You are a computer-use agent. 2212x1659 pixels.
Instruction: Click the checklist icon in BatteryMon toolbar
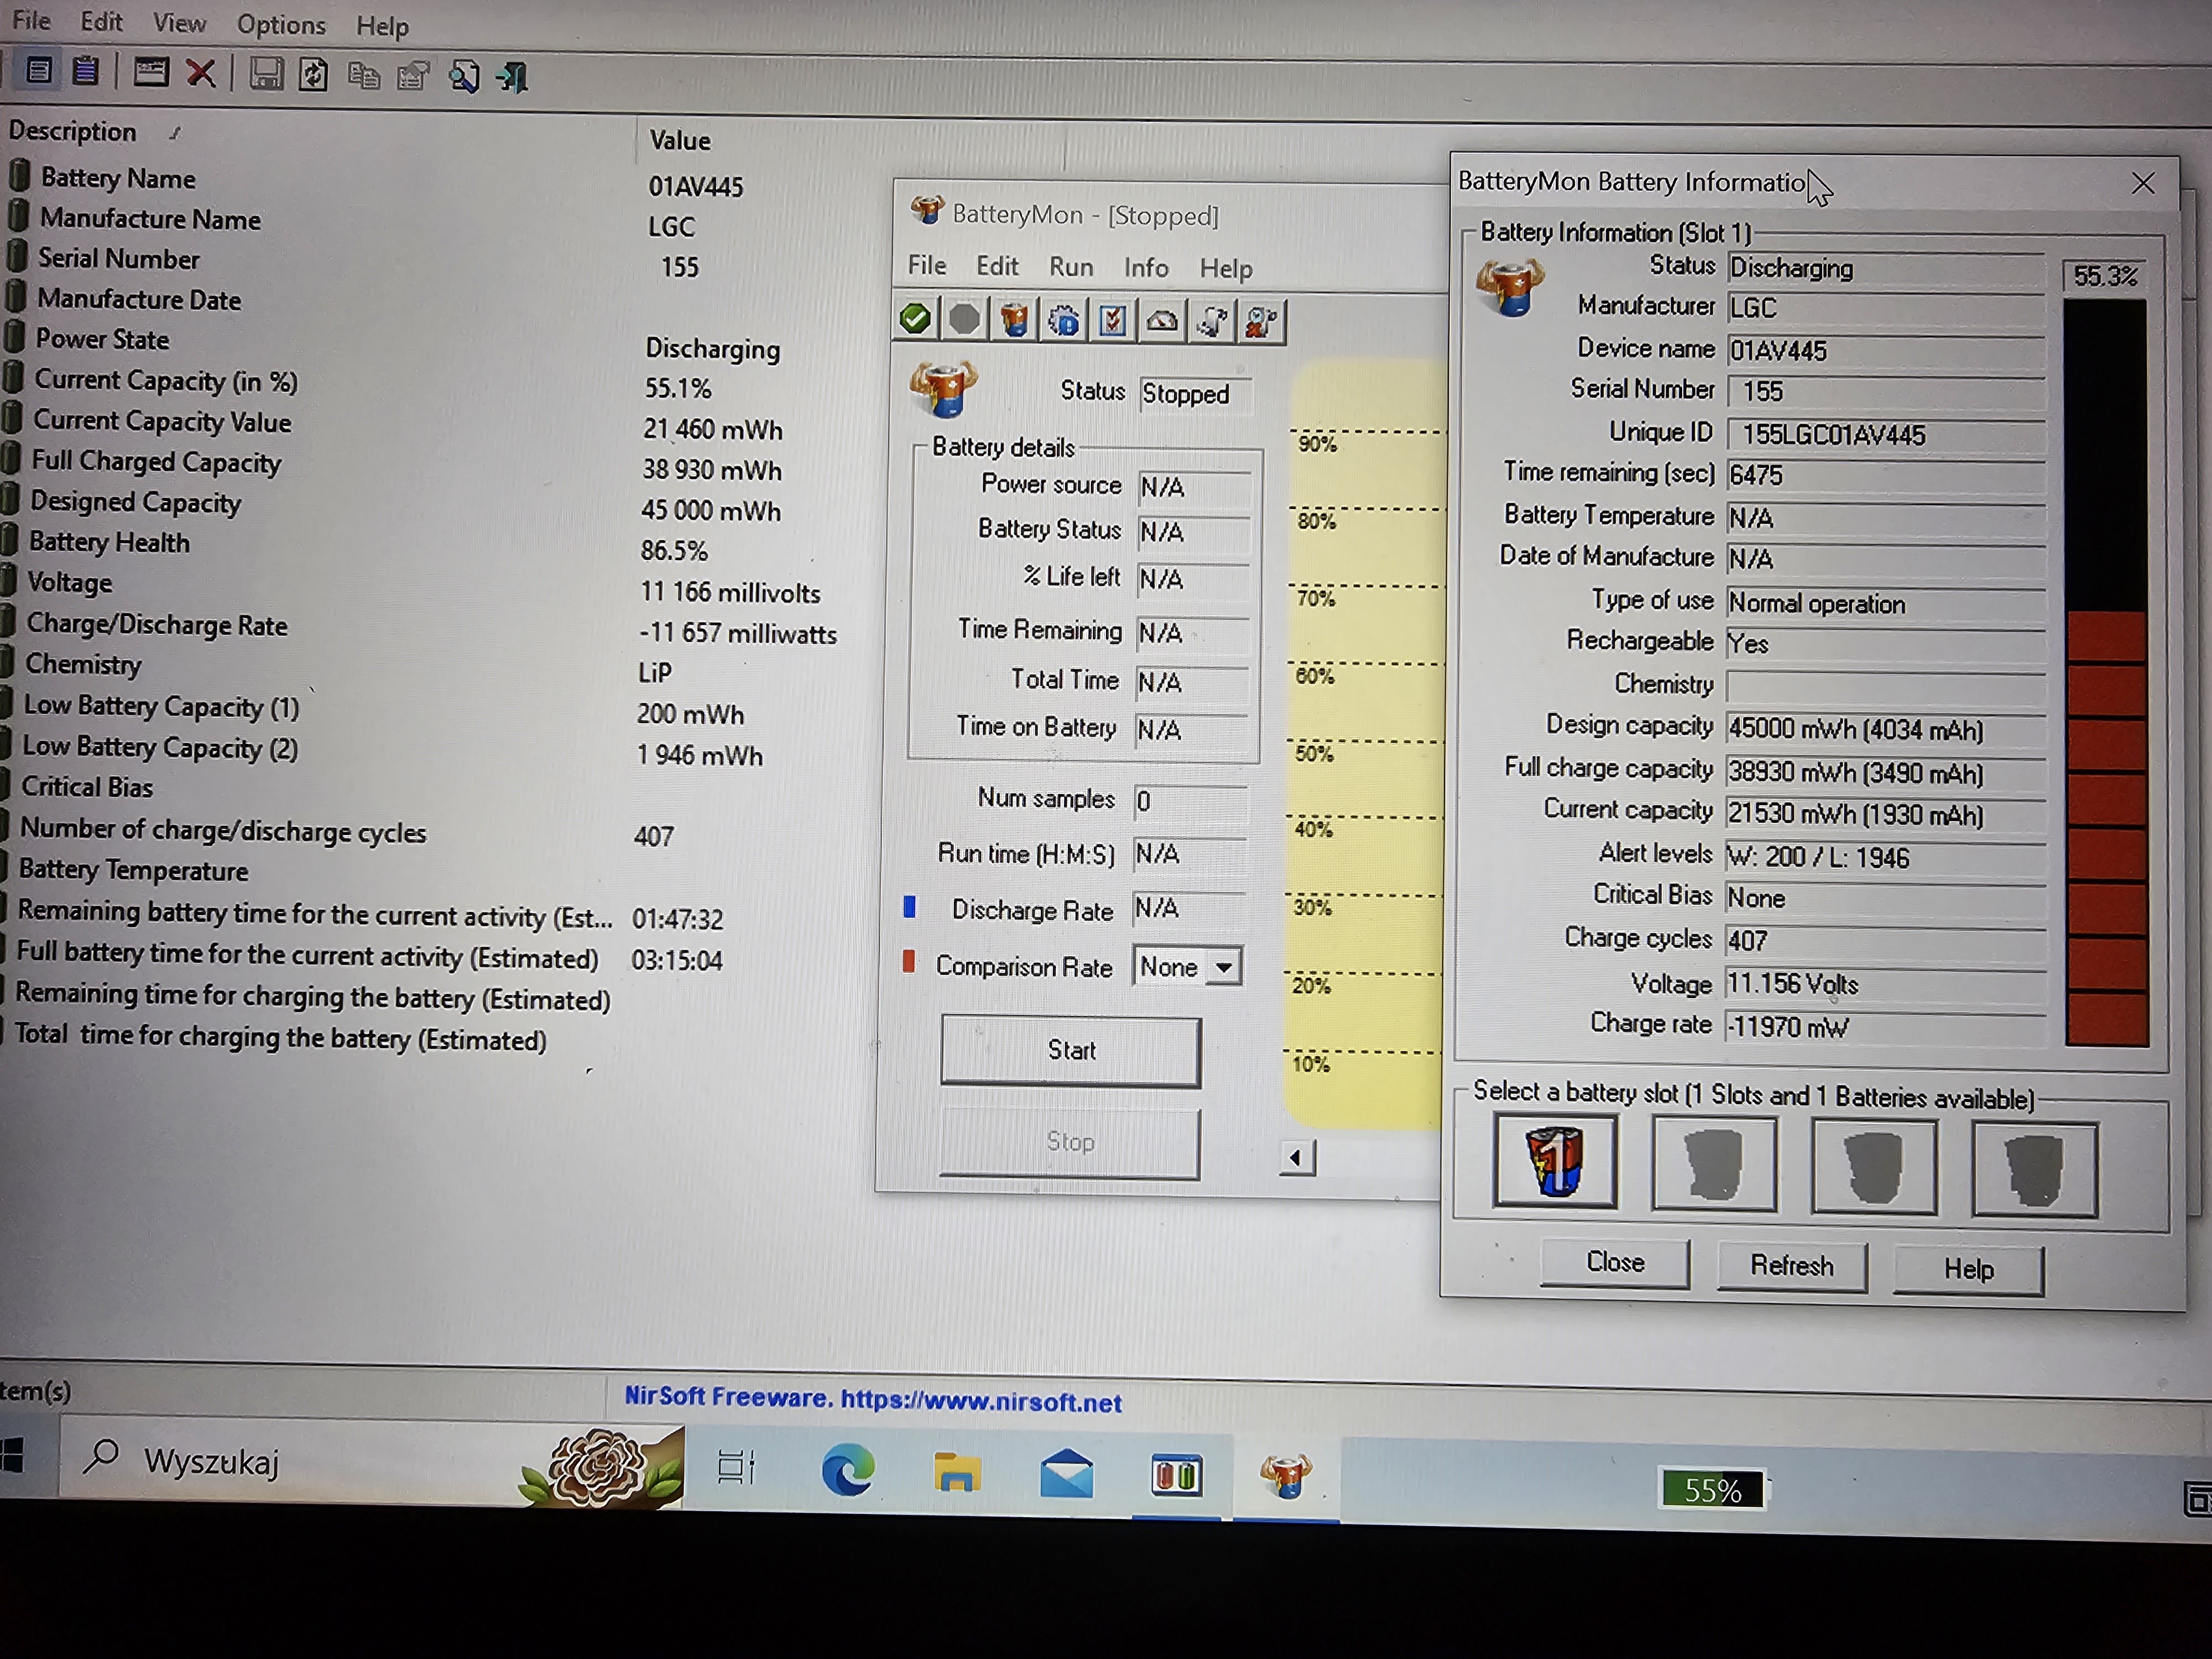(x=1112, y=321)
